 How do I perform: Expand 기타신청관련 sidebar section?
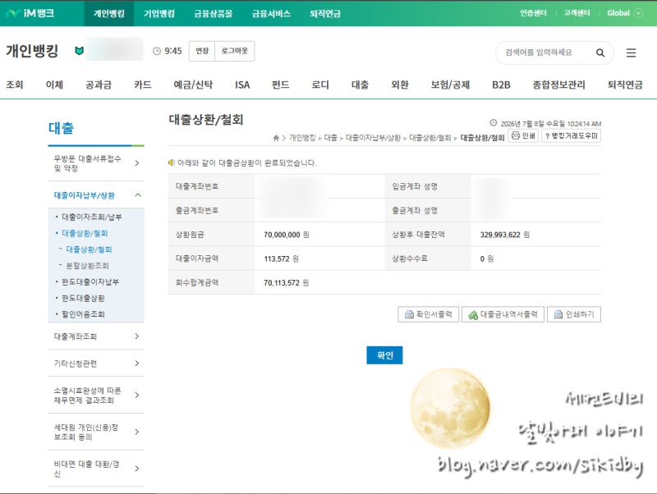coord(96,364)
